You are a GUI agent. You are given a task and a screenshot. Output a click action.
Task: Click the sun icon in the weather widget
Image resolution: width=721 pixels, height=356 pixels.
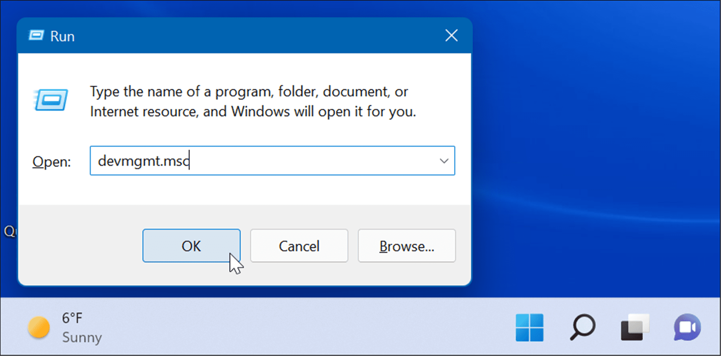pyautogui.click(x=39, y=327)
